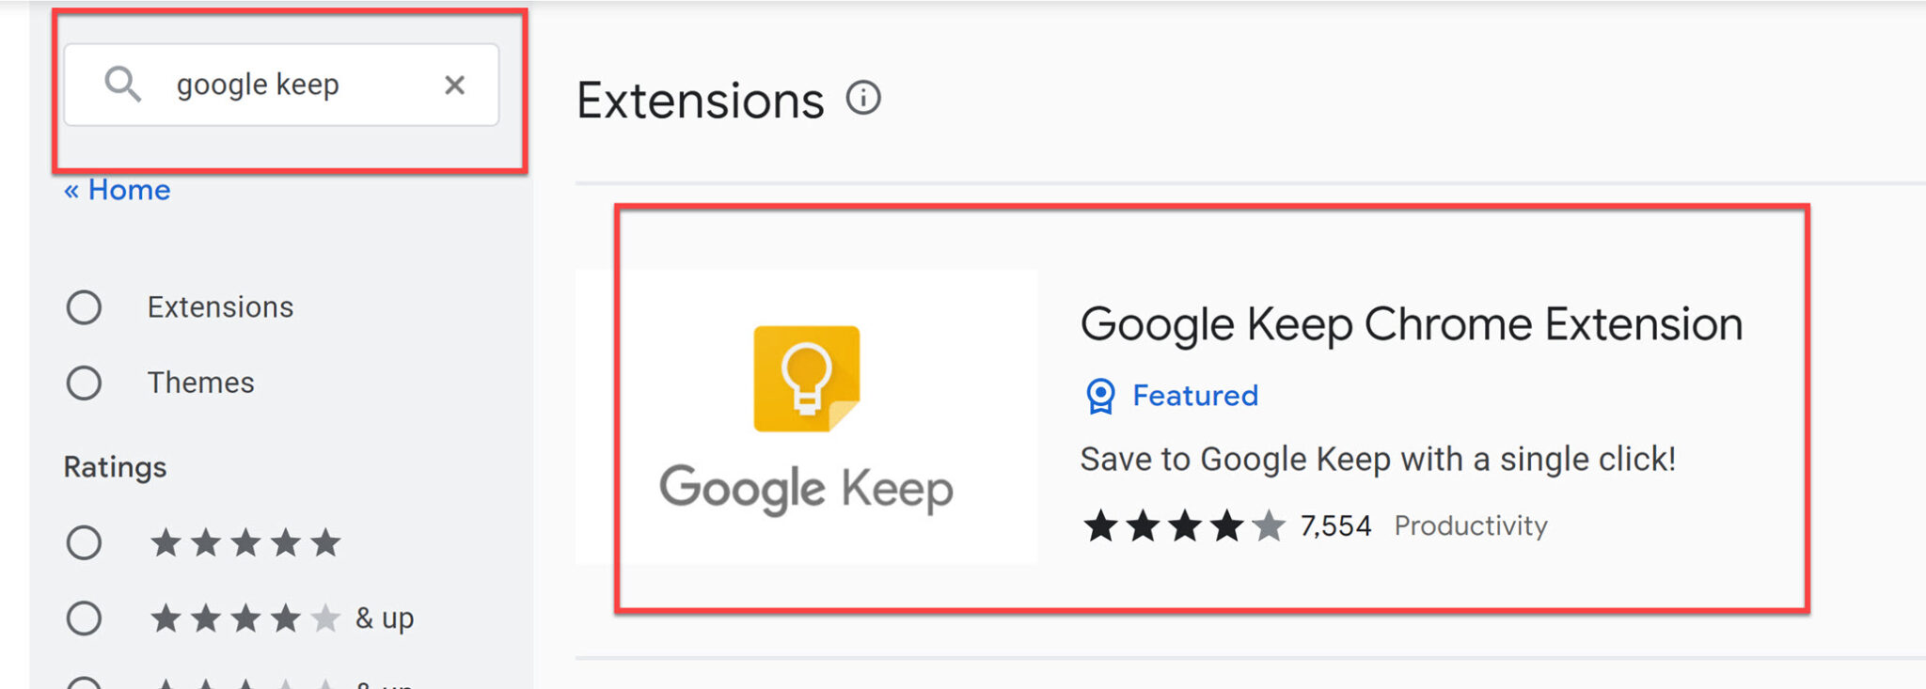Open the Google Keep Chrome Extension title
1926x689 pixels.
[1411, 324]
